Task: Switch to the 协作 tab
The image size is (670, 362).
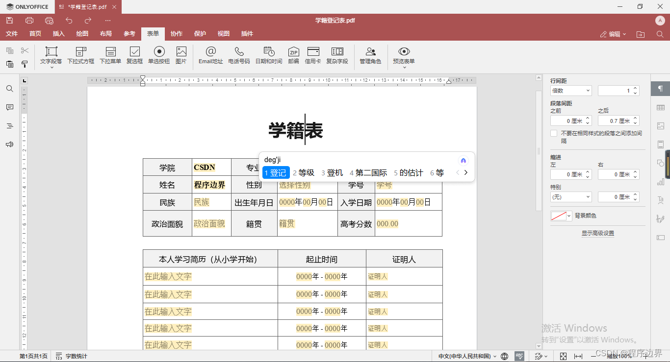Action: click(x=177, y=34)
